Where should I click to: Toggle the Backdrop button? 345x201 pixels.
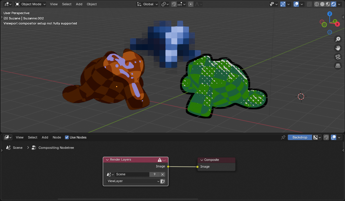[x=300, y=137]
